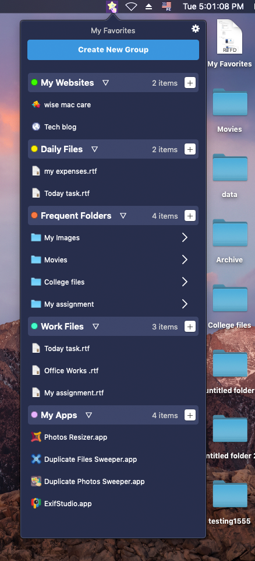Click the My Favorites star icon in menu bar
Image resolution: width=255 pixels, height=561 pixels.
(112, 6)
